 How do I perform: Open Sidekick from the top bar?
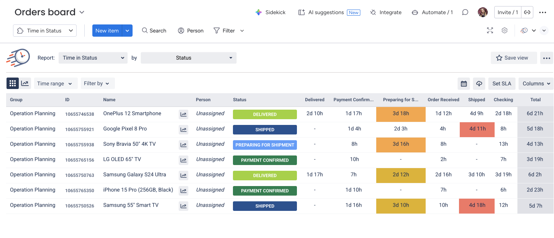[x=270, y=12]
